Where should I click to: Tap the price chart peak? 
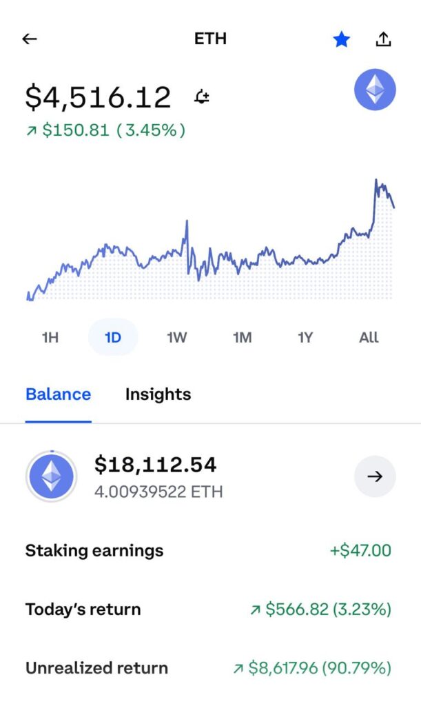[x=376, y=181]
